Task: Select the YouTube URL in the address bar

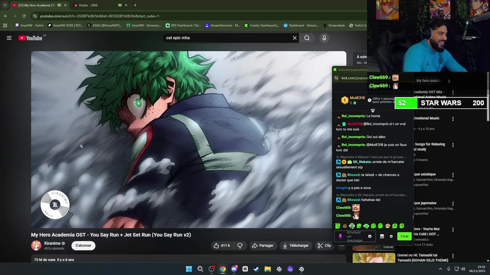Action: tap(100, 16)
